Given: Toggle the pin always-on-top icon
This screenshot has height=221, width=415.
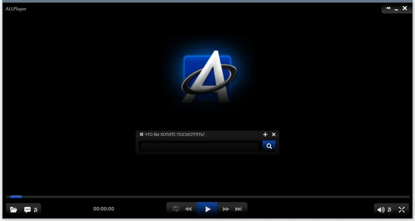Looking at the screenshot, I should 388,8.
